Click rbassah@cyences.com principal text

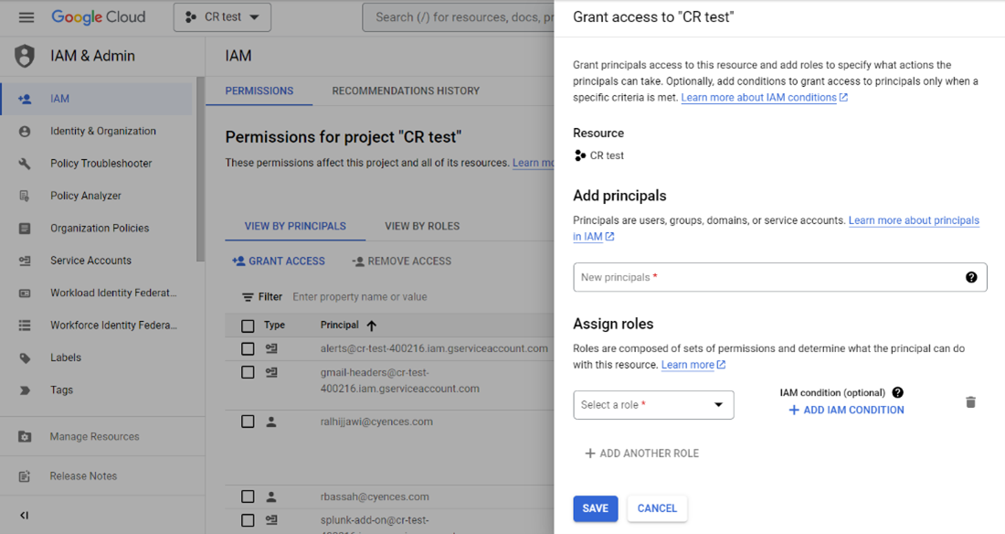tap(375, 497)
